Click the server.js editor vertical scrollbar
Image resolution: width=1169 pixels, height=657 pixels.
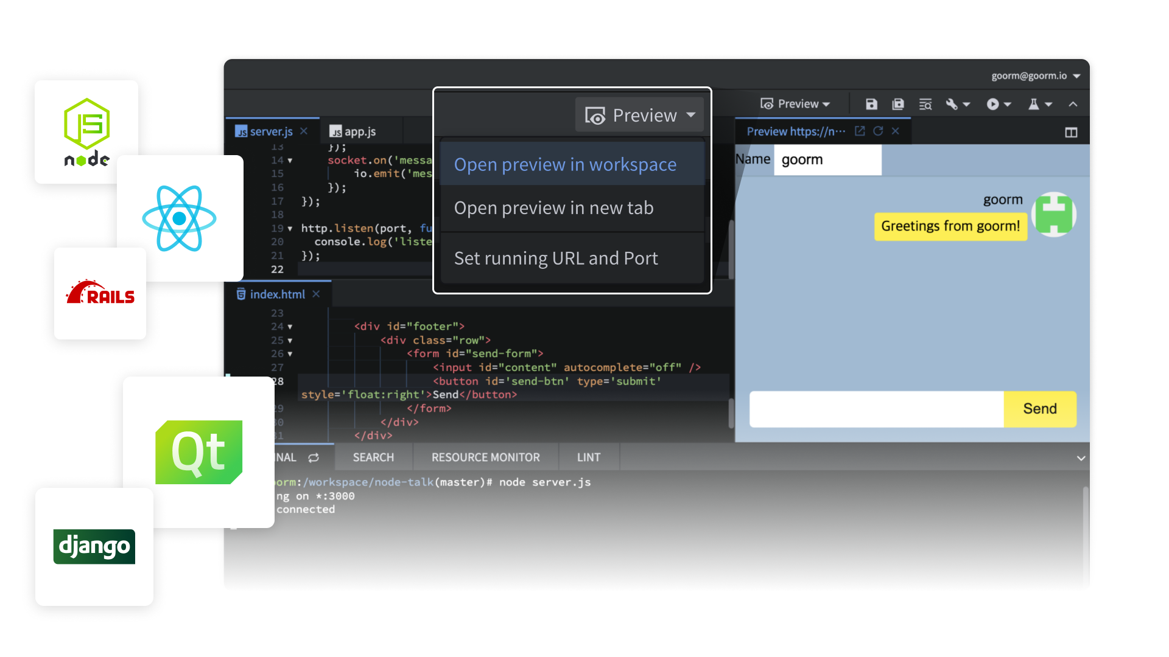click(731, 248)
